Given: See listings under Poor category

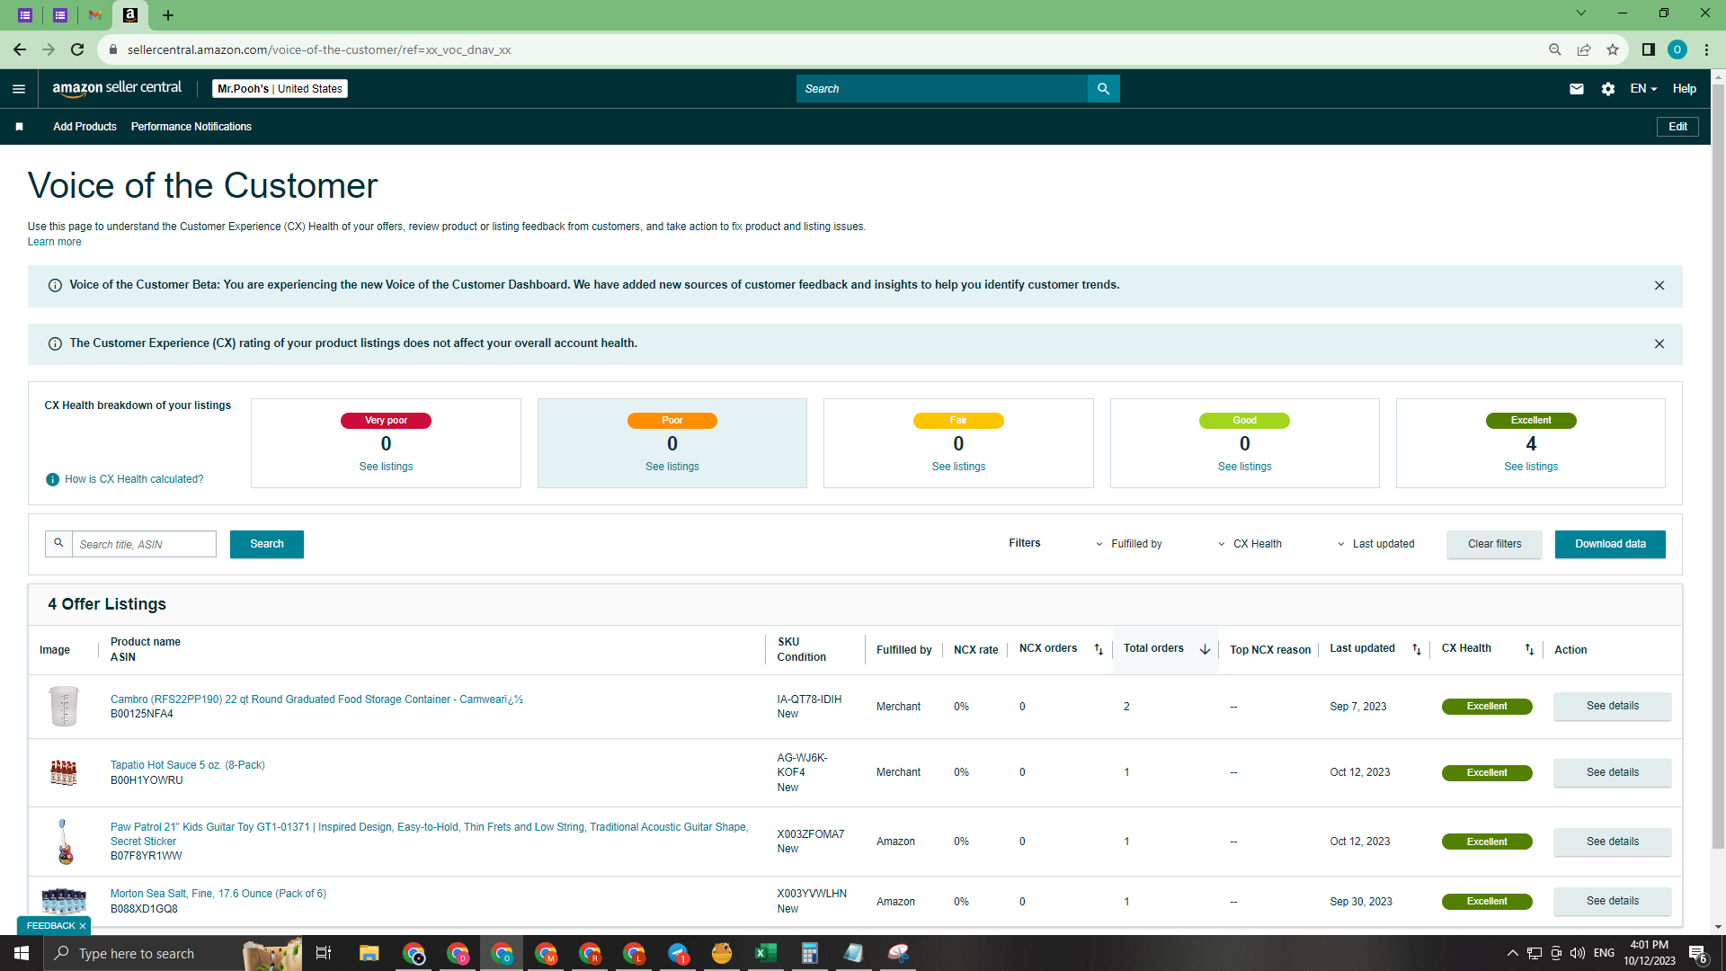Looking at the screenshot, I should tap(672, 467).
